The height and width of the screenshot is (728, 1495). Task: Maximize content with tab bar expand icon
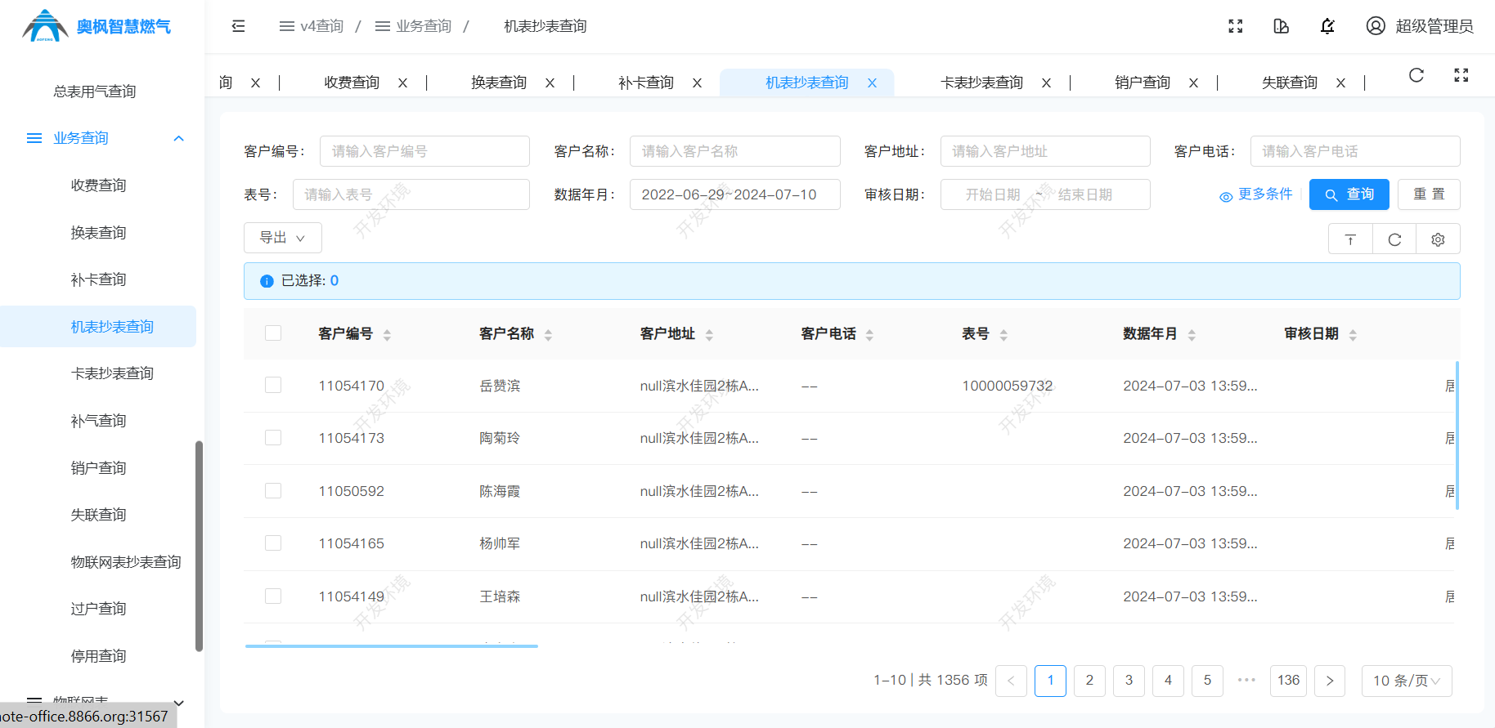coord(1461,75)
